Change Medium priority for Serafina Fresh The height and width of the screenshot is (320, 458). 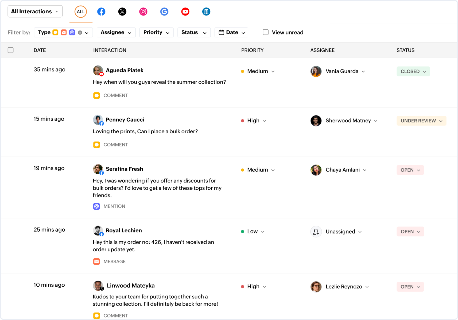258,170
